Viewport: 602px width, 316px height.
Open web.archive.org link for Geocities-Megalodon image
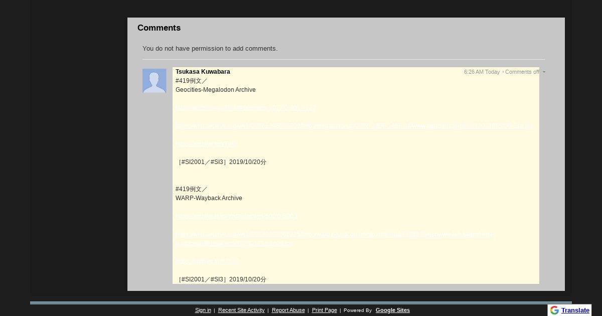click(x=354, y=126)
